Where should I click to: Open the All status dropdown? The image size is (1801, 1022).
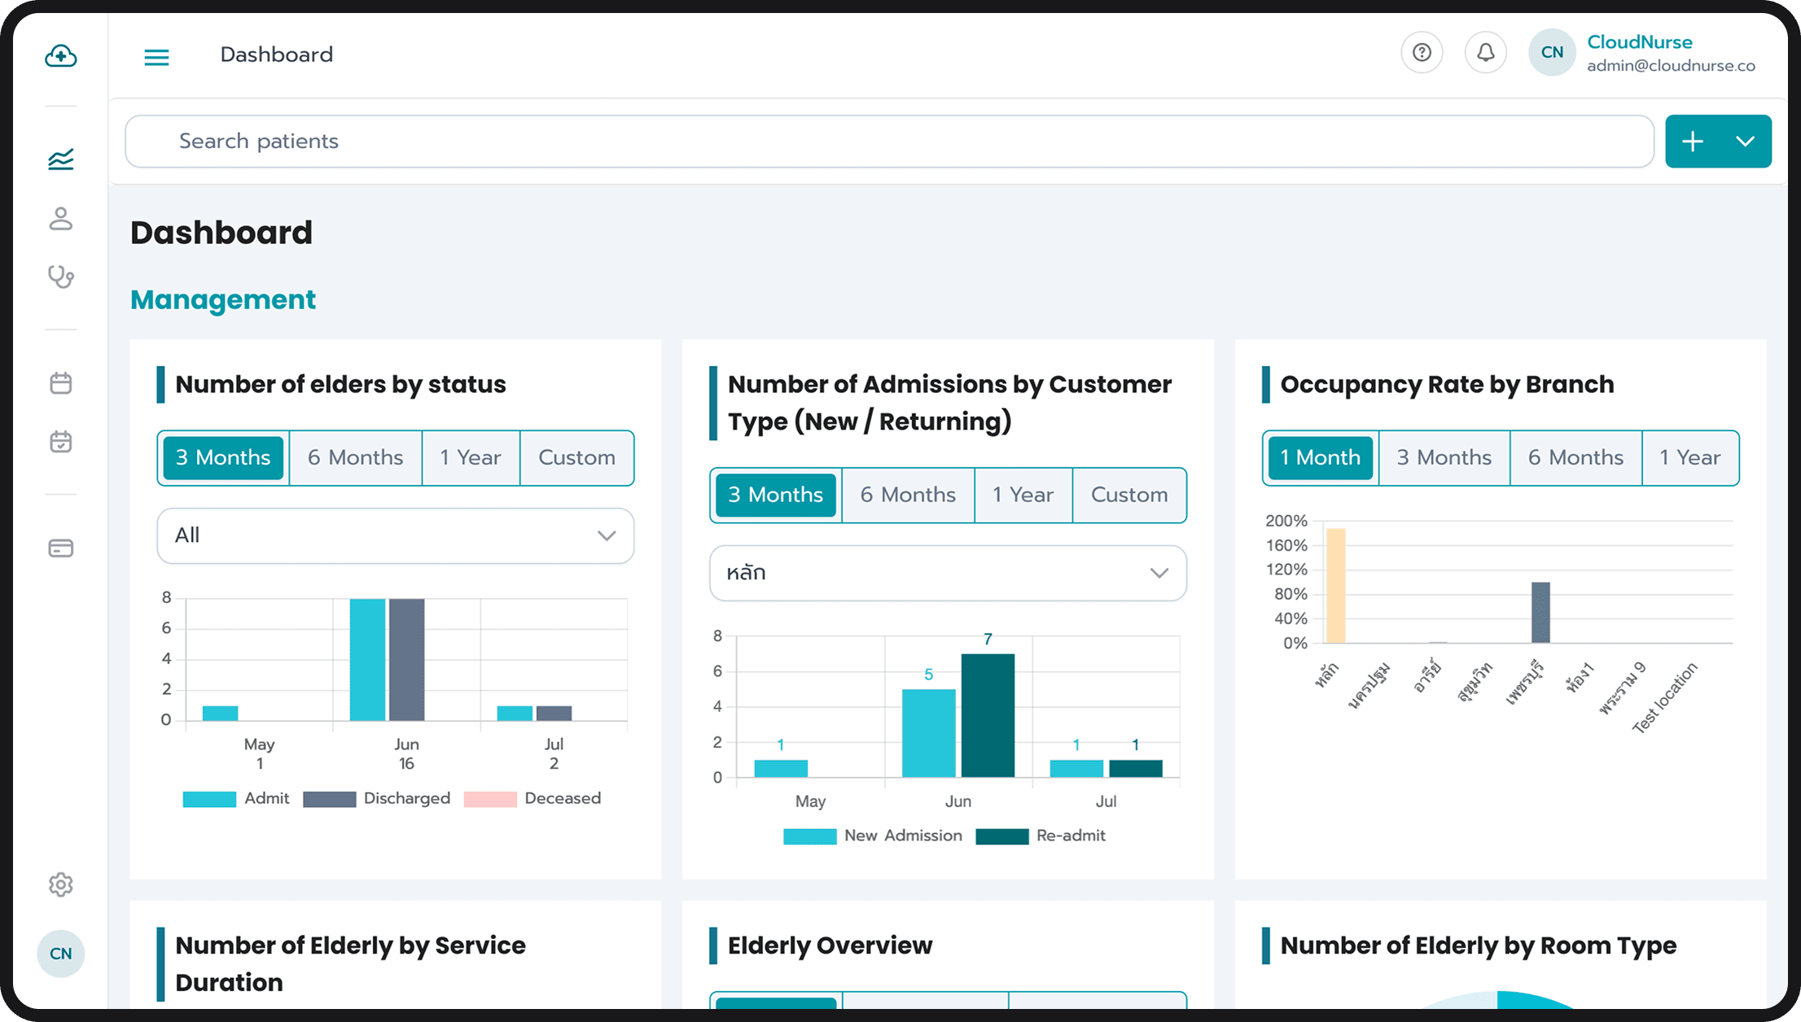[396, 536]
